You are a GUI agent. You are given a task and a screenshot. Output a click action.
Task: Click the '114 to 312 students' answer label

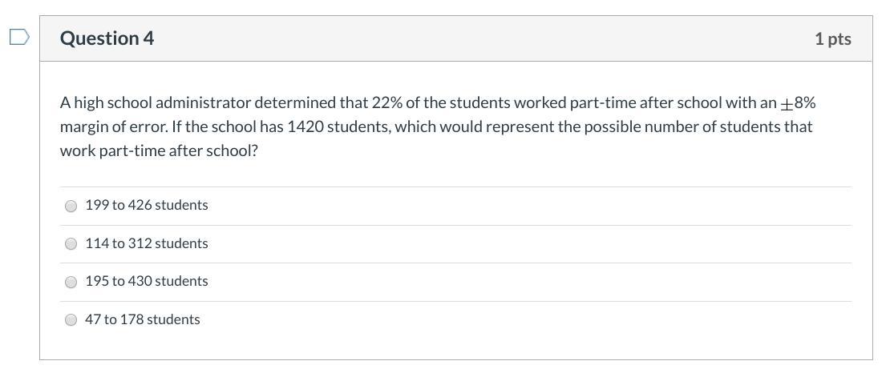pos(147,243)
